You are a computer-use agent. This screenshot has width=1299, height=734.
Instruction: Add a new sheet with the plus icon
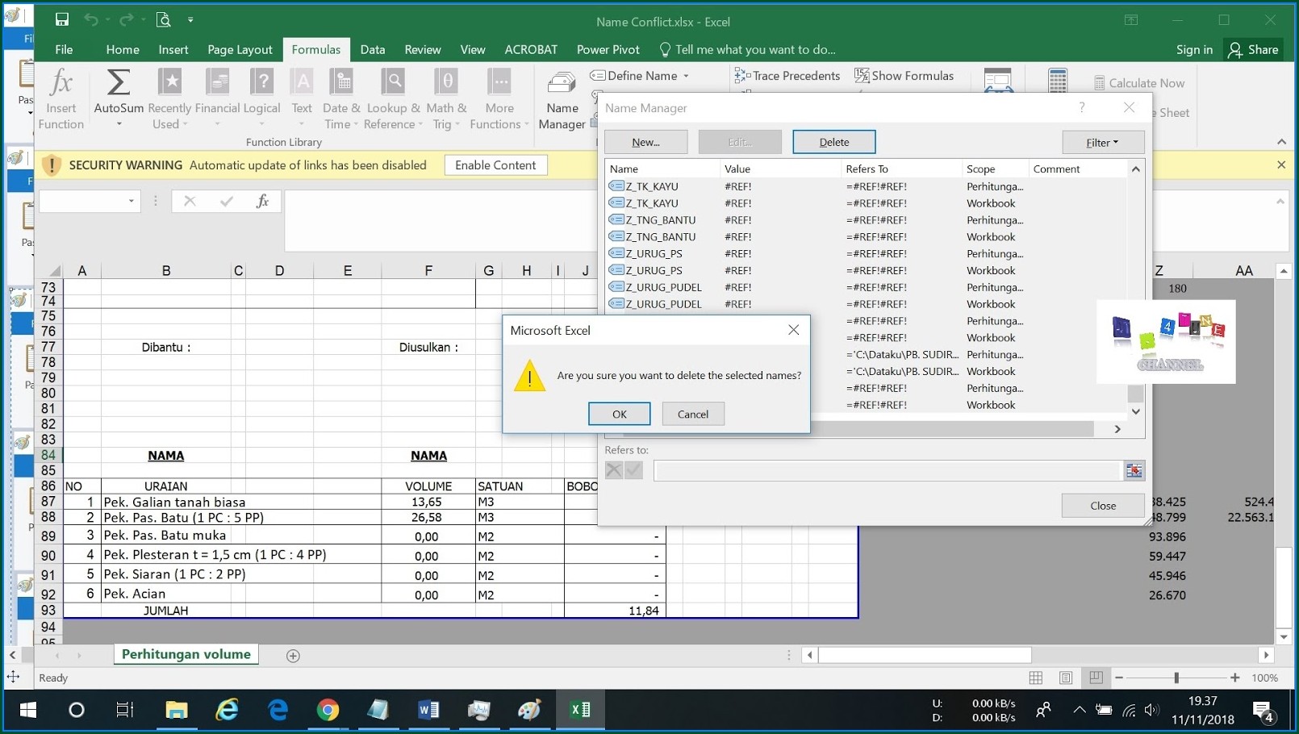293,656
